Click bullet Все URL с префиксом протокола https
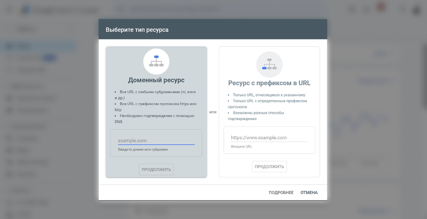427x219 pixels. (x=155, y=107)
